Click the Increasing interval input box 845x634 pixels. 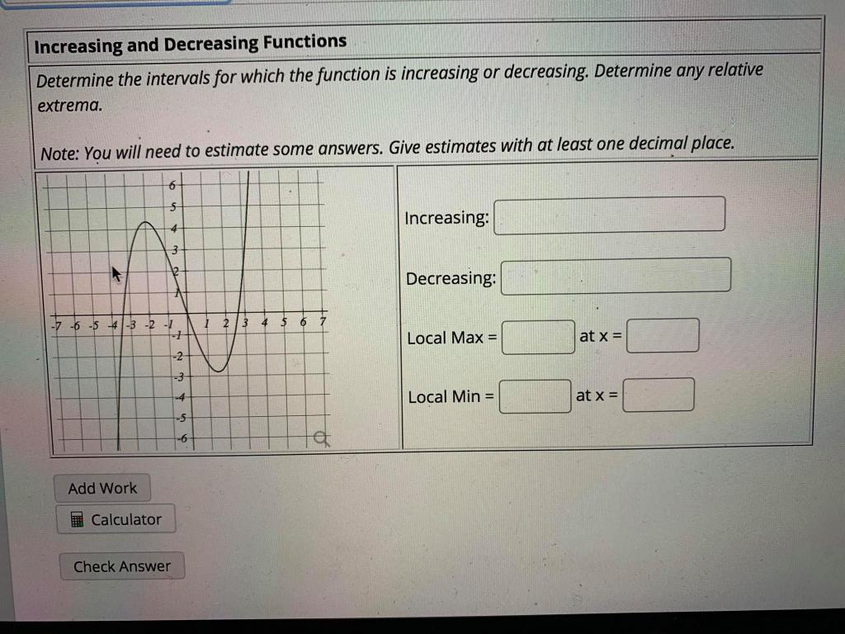(x=608, y=215)
